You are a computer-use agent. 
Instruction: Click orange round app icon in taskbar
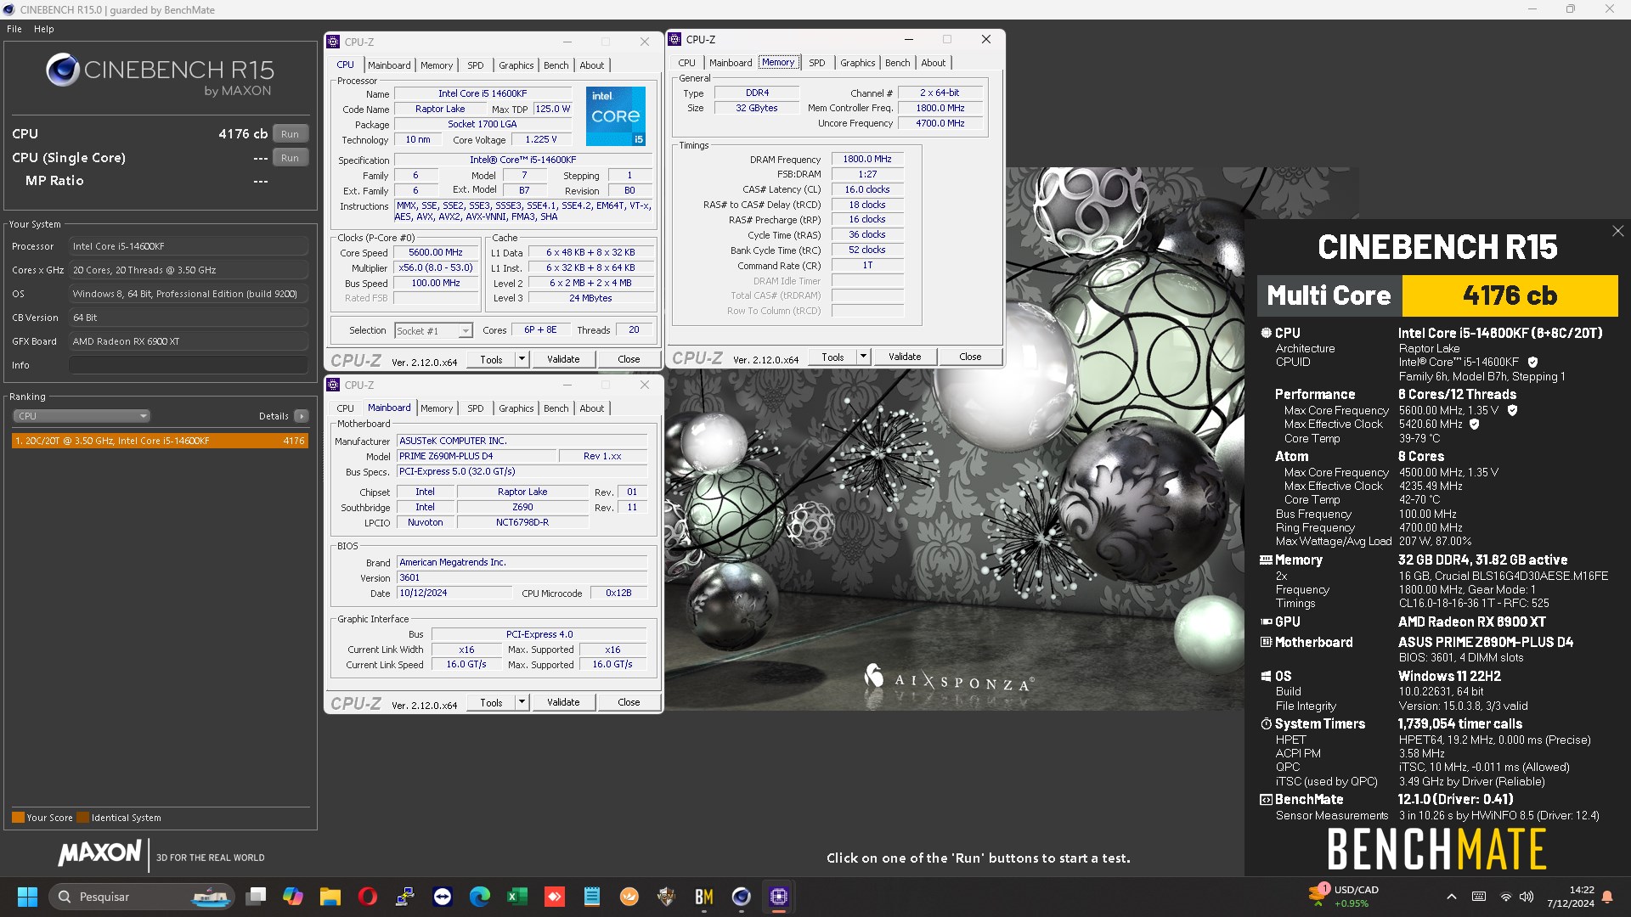pos(629,897)
